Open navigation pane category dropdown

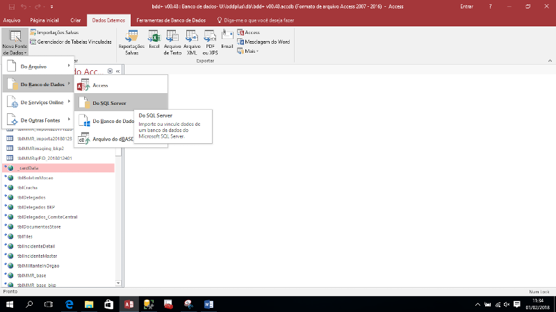[110, 71]
